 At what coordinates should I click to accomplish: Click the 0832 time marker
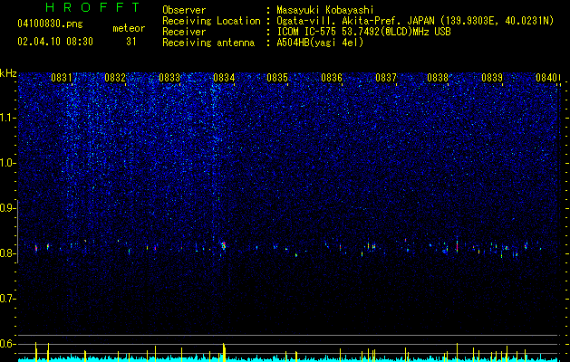tap(115, 78)
